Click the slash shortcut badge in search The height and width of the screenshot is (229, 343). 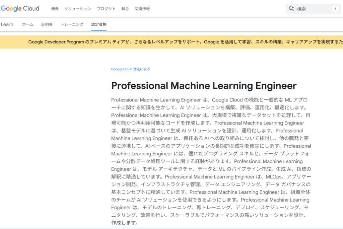click(x=335, y=9)
